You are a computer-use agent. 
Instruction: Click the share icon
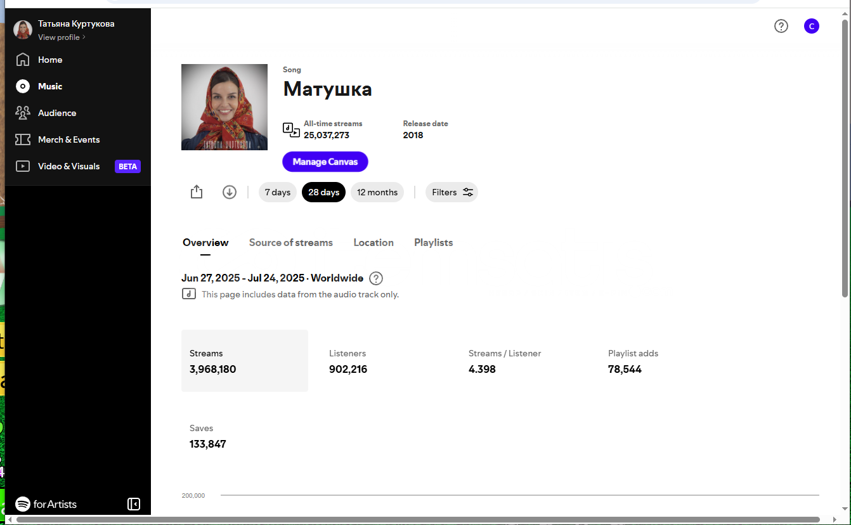(x=197, y=192)
